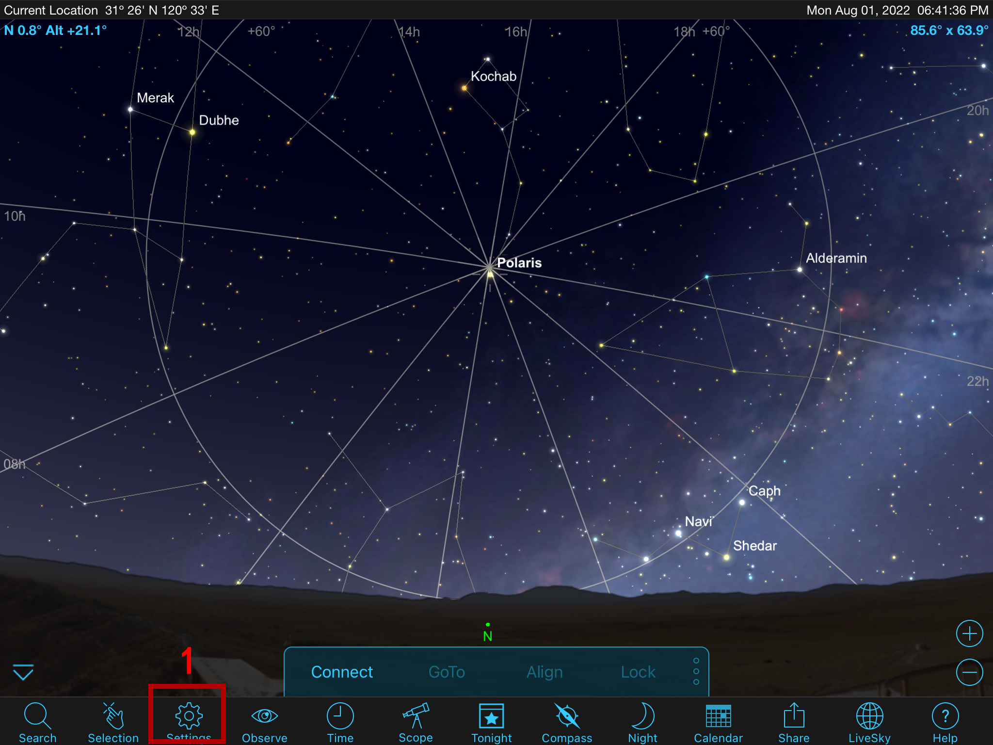
Task: Collapse toolbar with down chevron
Action: (23, 673)
